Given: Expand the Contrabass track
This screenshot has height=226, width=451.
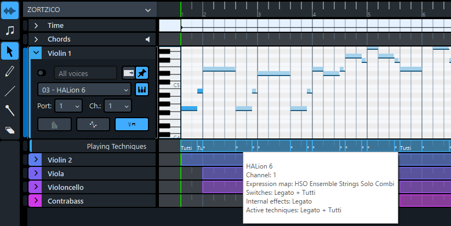Looking at the screenshot, I should pos(36,200).
